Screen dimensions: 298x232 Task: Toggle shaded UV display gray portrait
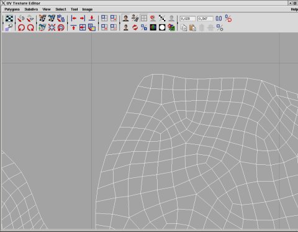[171, 19]
